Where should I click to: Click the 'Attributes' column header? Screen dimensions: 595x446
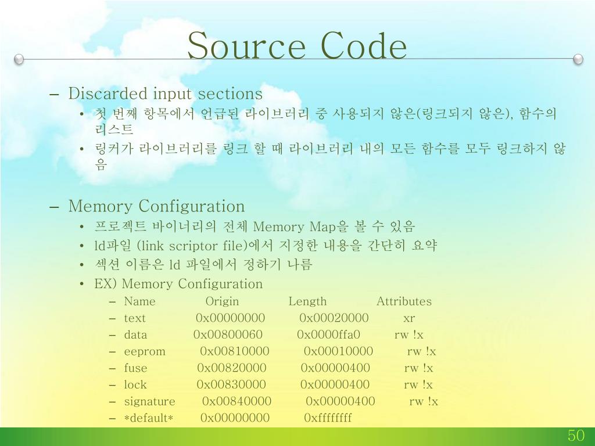click(404, 301)
